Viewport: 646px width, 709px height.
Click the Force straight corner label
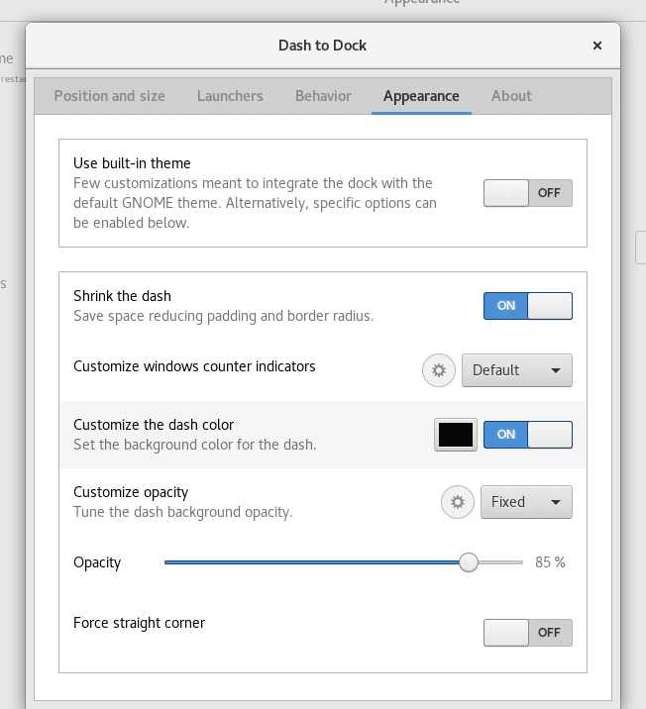point(139,623)
